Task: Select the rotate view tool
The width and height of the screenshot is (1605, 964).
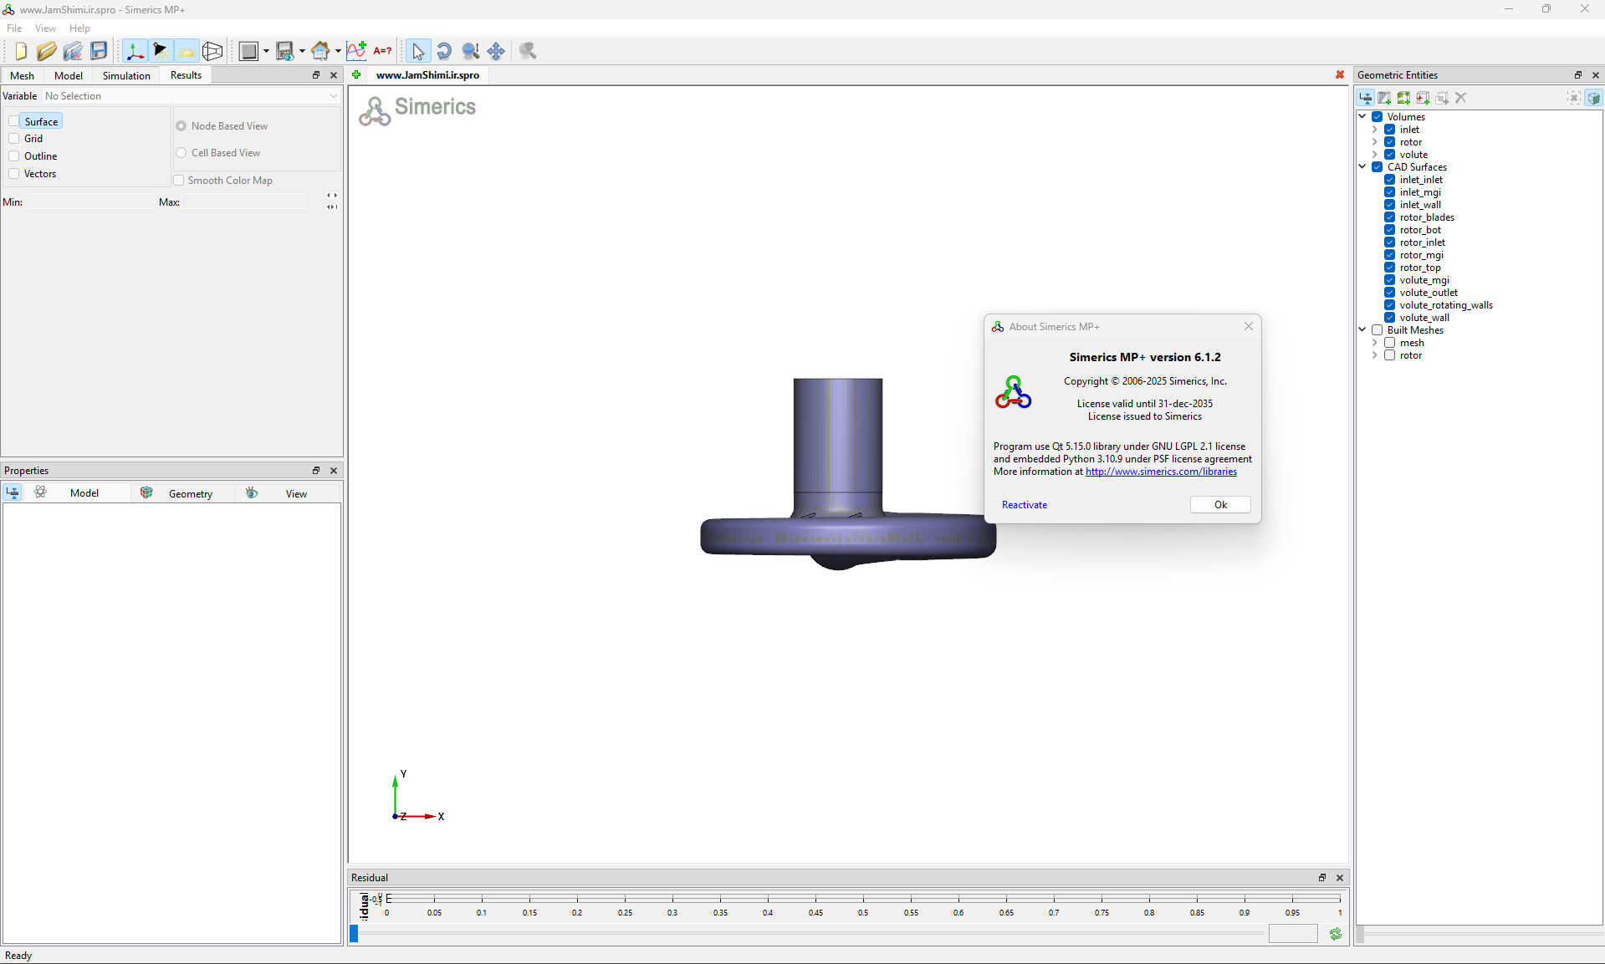Action: pos(444,51)
